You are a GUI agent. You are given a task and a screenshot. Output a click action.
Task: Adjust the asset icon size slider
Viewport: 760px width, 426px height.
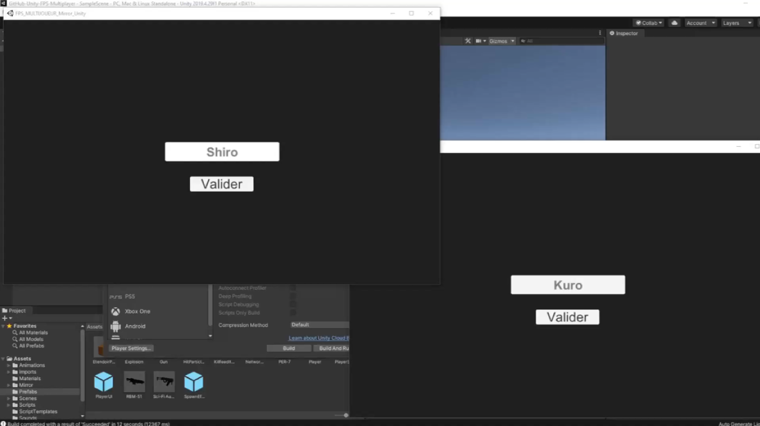click(x=345, y=415)
